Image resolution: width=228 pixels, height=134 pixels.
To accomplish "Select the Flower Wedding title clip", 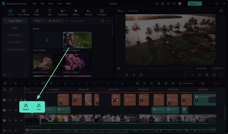I will pos(205,100).
